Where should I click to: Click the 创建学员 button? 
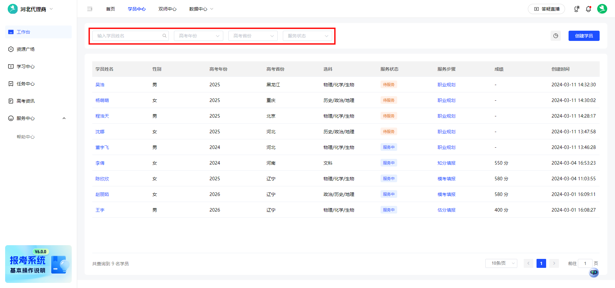point(584,35)
